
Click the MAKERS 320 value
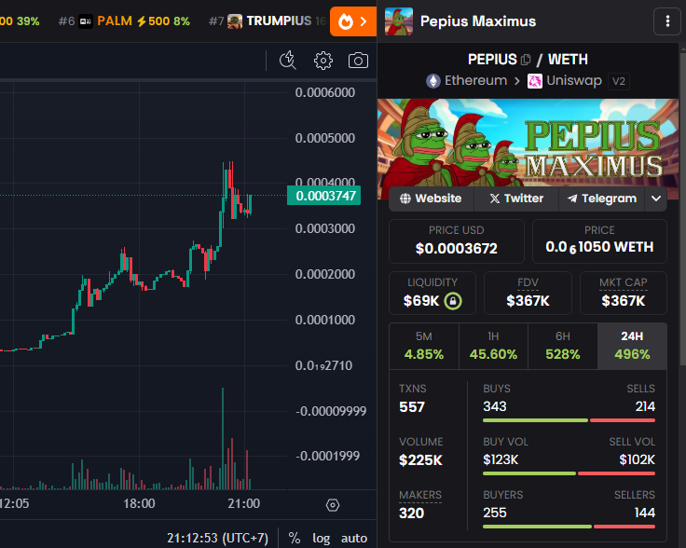pos(411,513)
